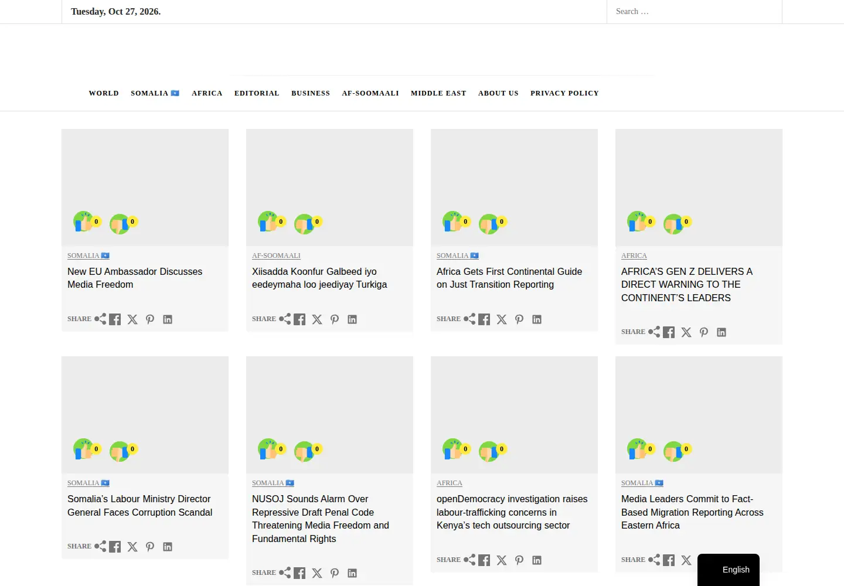Dislike the New EU Ambassador article
844x586 pixels.
pyautogui.click(x=120, y=223)
